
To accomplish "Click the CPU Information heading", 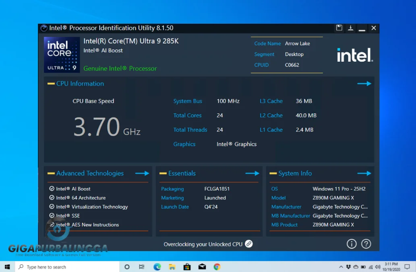I will pos(80,84).
